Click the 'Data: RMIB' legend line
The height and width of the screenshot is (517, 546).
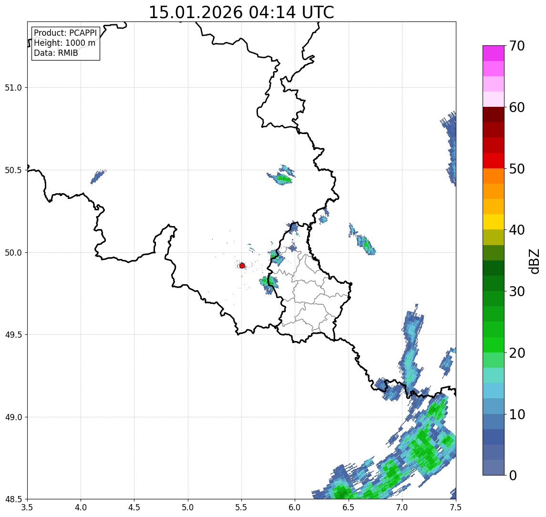pos(56,53)
